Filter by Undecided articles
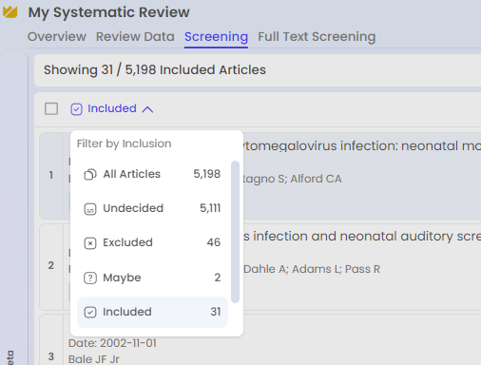 pos(152,208)
